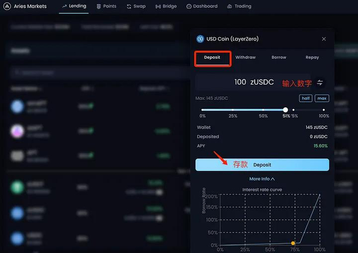The width and height of the screenshot is (358, 253).
Task: Open the Bridge page
Action: point(166,7)
